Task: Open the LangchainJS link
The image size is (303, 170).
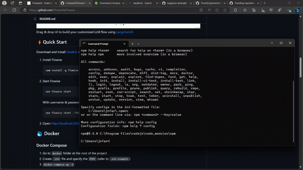Action: [124, 32]
